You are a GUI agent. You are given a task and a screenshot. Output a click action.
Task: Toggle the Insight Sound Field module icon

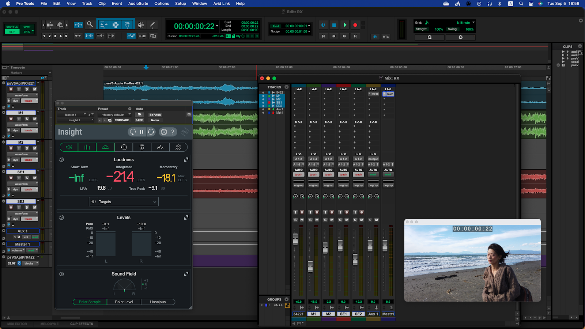105,147
